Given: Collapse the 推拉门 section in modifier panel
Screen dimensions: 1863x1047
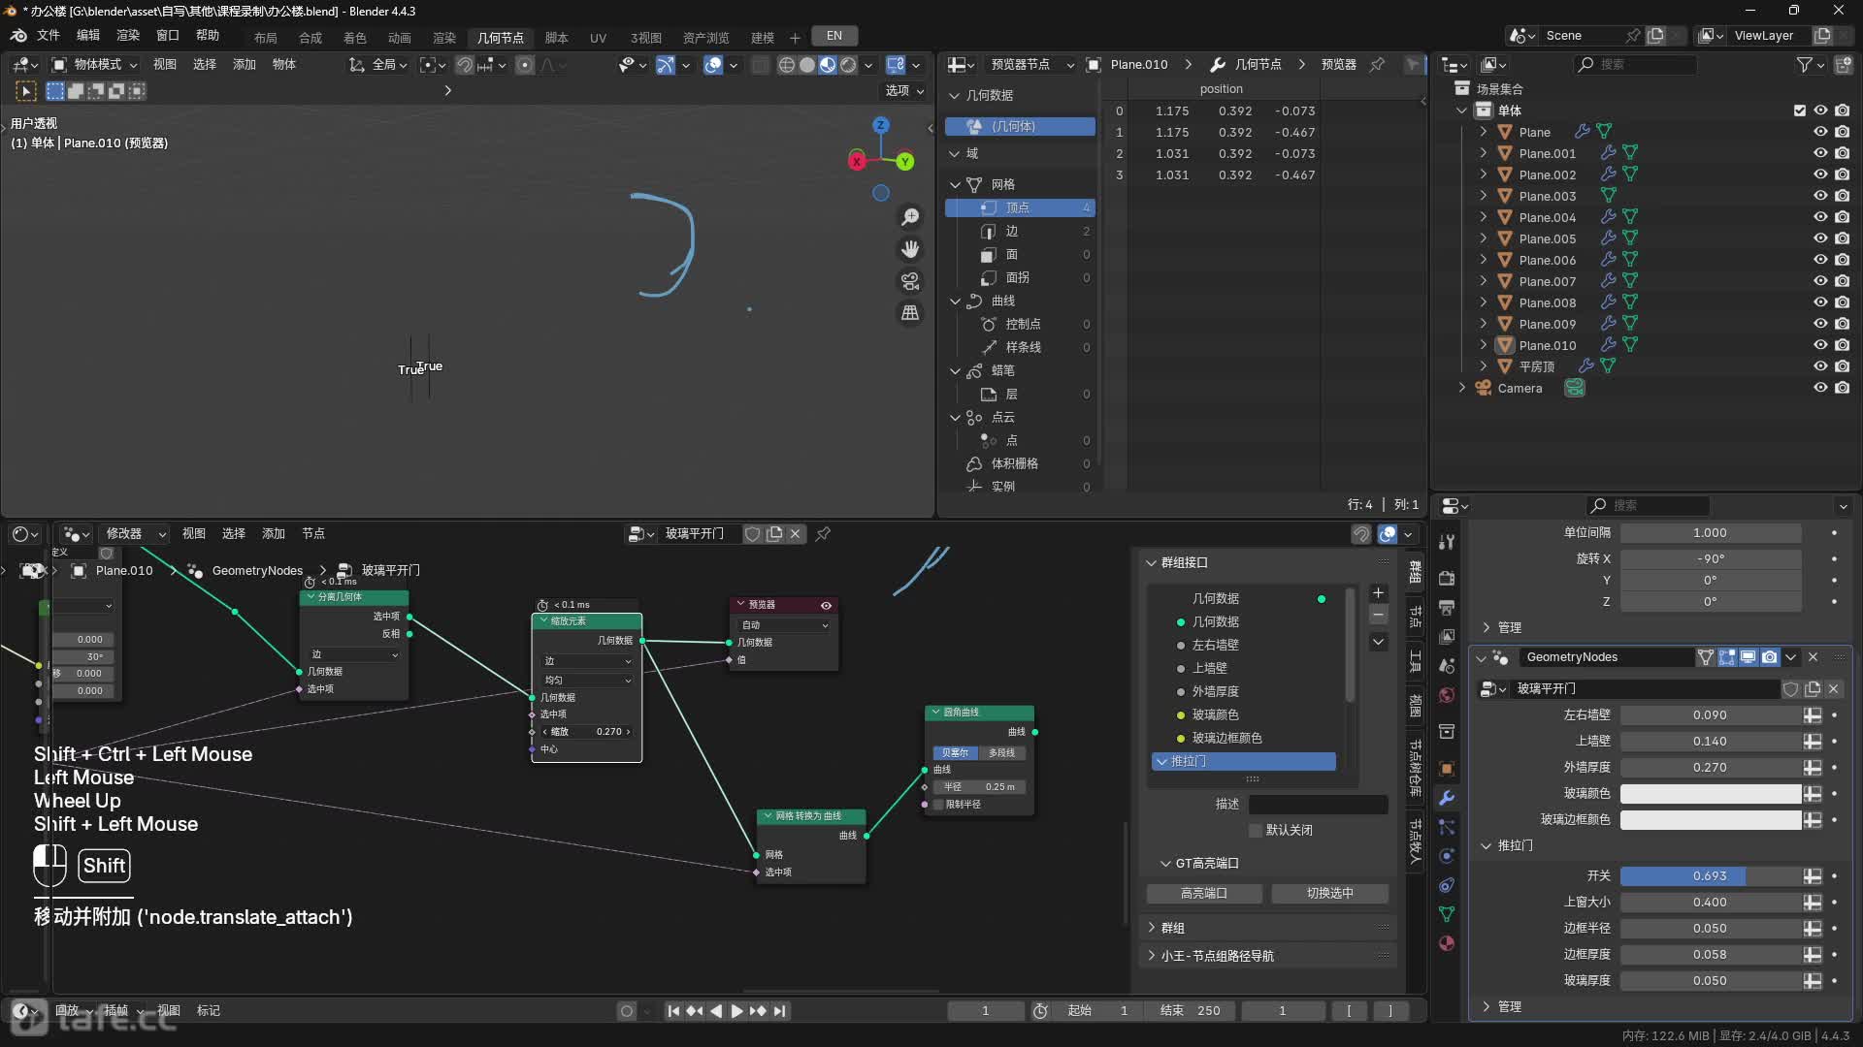Looking at the screenshot, I should (1486, 846).
